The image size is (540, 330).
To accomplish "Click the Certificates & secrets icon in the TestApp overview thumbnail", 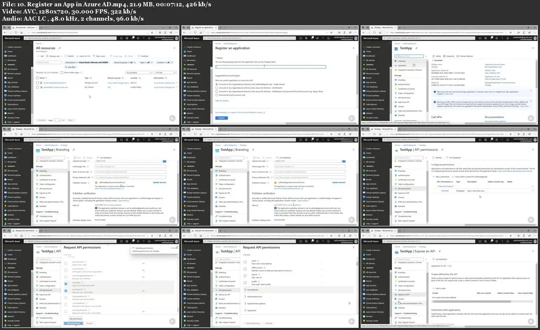I will click(396, 89).
